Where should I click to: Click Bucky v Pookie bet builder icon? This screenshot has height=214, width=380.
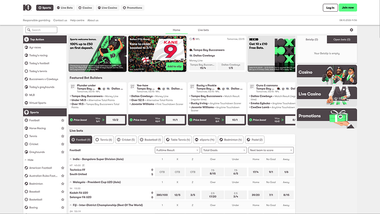(192, 86)
